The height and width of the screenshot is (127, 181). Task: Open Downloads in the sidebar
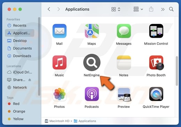(19, 56)
